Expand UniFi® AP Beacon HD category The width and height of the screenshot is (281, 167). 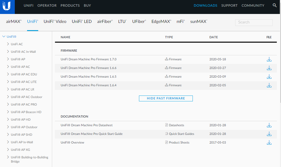(8, 112)
